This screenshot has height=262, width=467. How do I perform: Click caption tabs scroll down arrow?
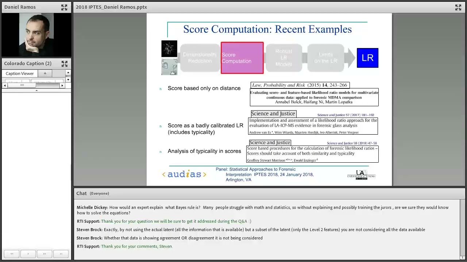(68, 79)
